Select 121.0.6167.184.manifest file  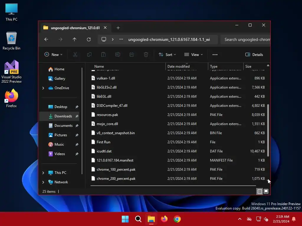(178, 160)
